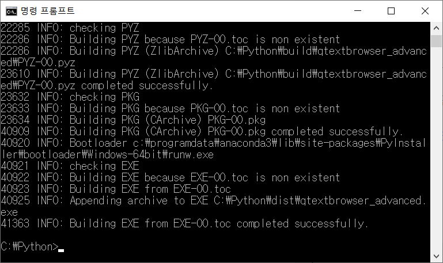Image resolution: width=443 pixels, height=263 pixels.
Task: Click the 'checking PYZ' log line
Action: coord(70,28)
